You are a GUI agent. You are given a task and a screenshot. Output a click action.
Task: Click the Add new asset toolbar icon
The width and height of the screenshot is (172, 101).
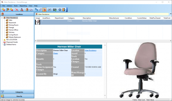pos(3,10)
